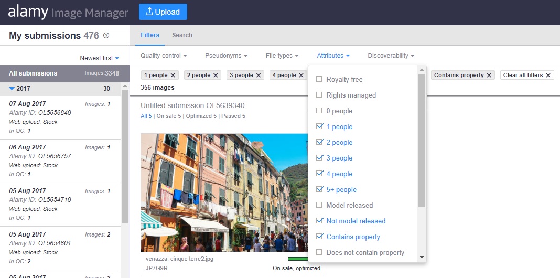Screen dimensions: 560x278
Task: Click the Upload button
Action: coord(163,12)
